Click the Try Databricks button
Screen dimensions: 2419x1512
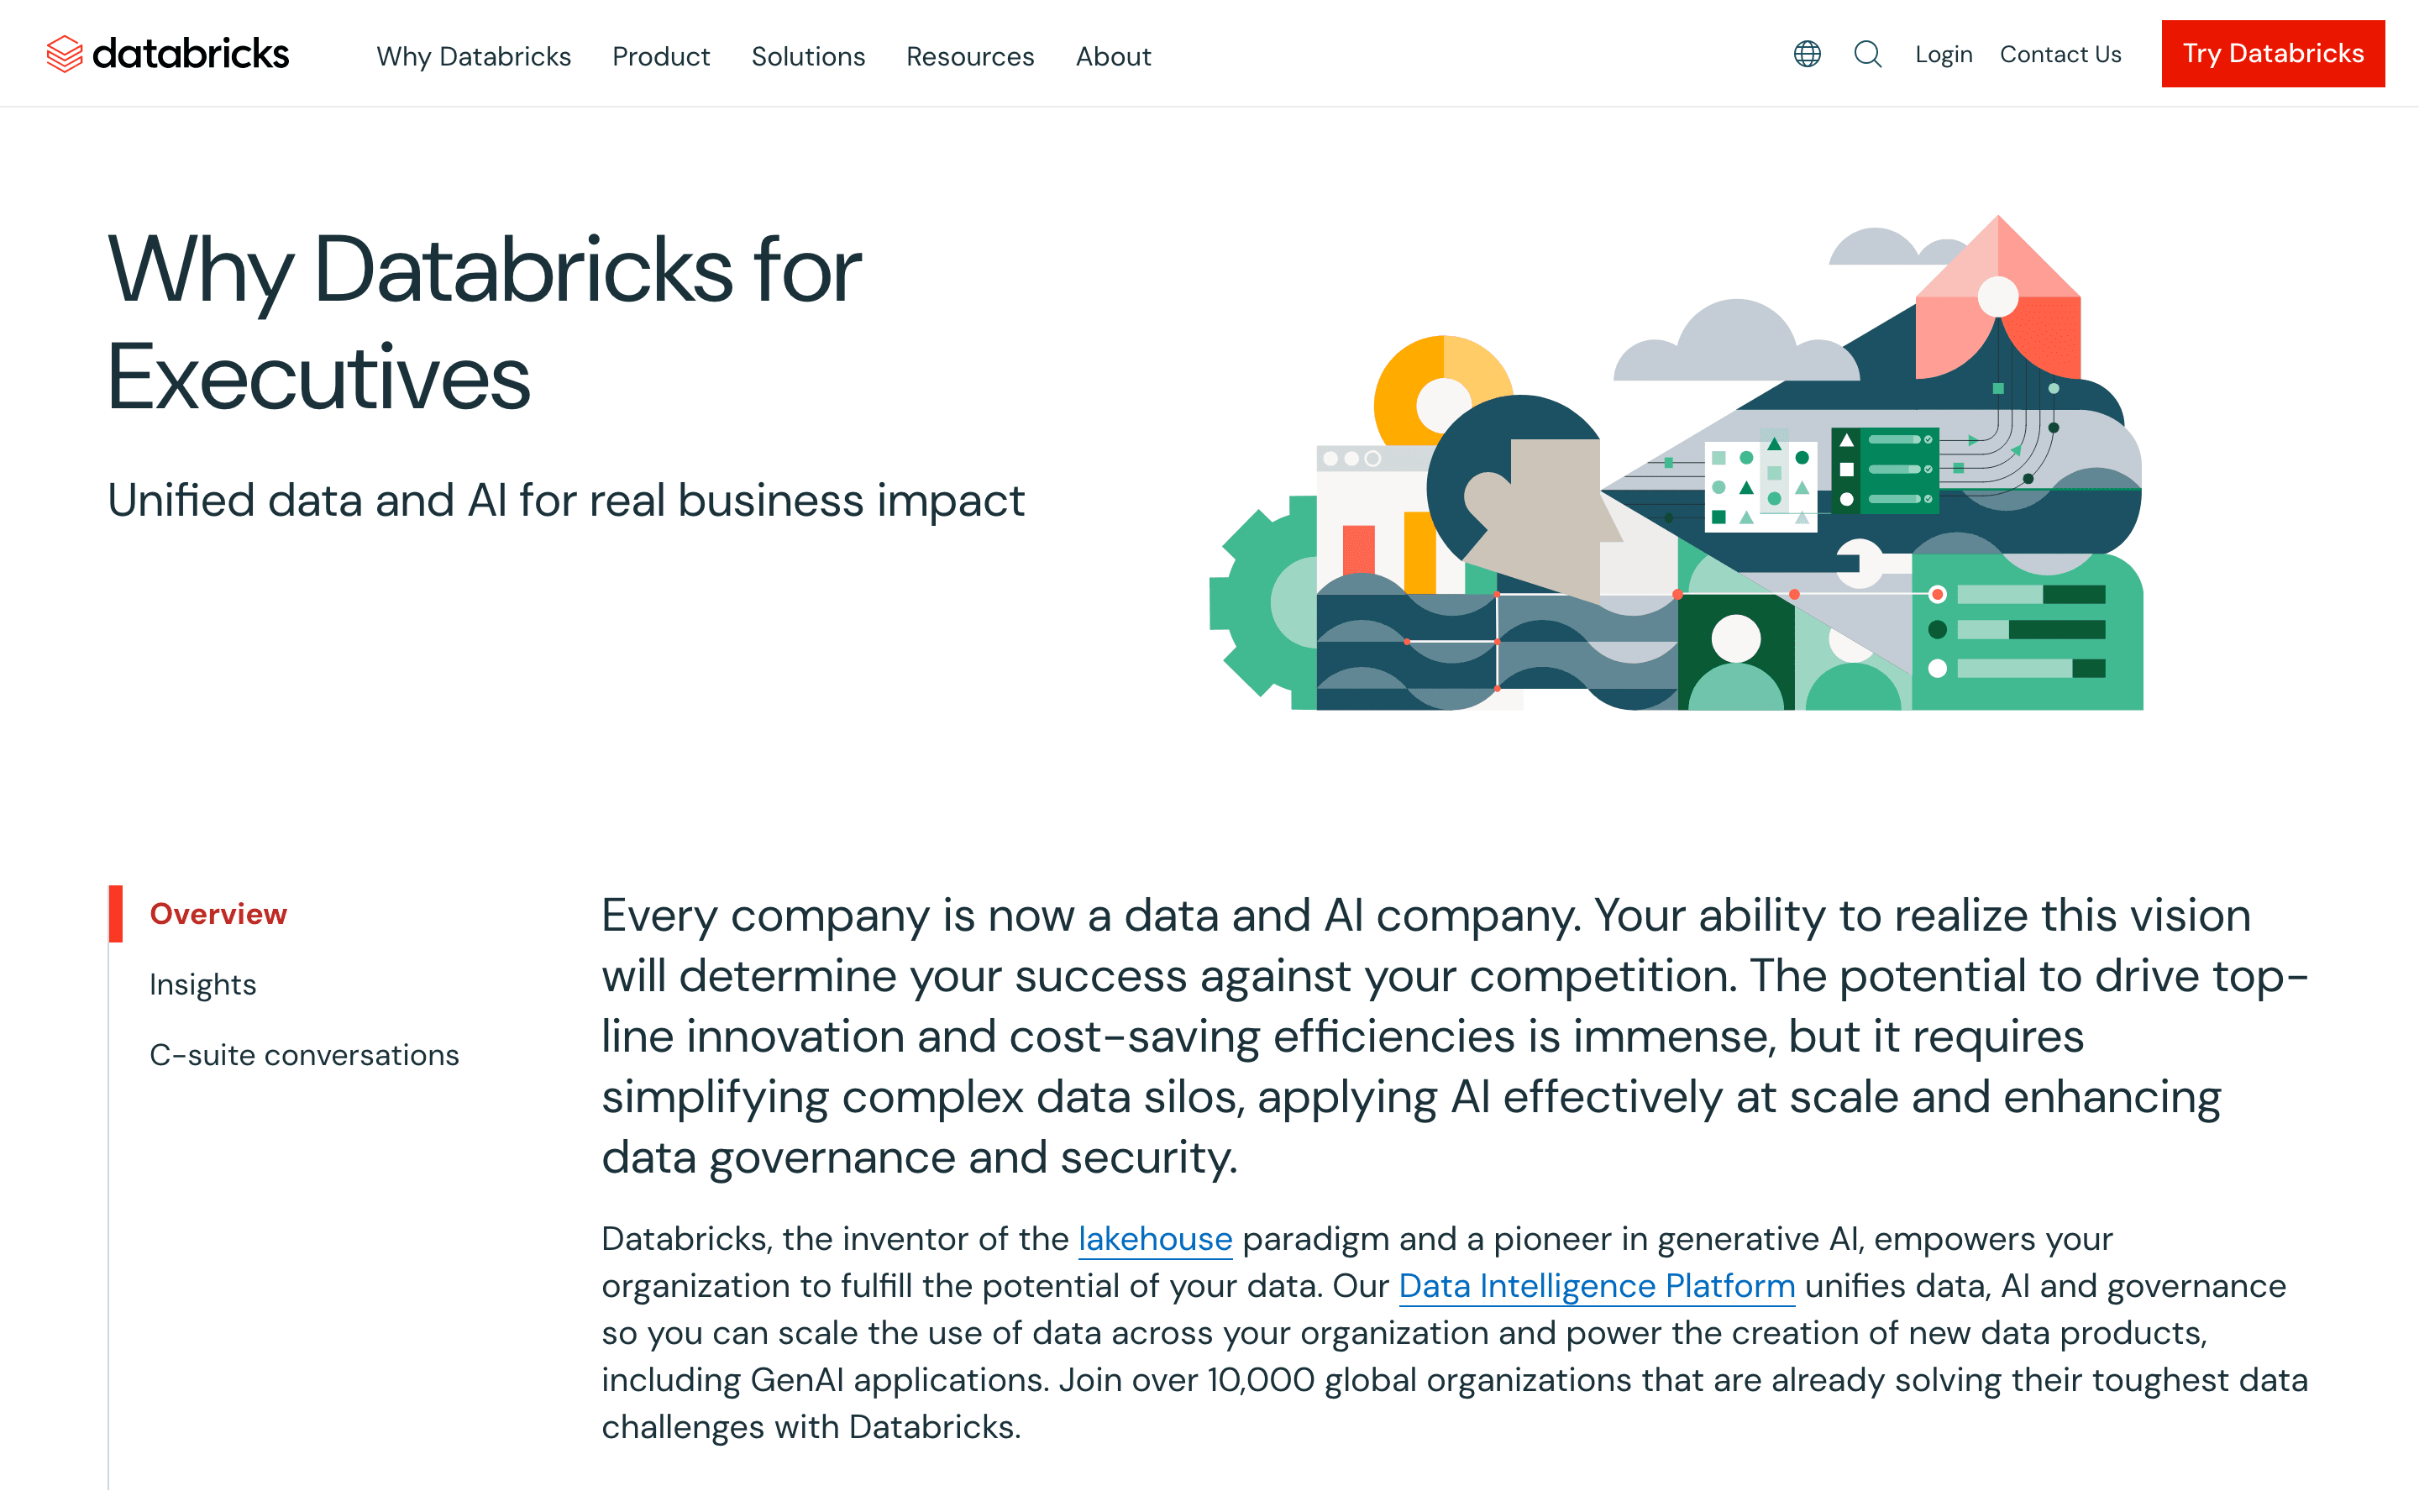tap(2272, 54)
